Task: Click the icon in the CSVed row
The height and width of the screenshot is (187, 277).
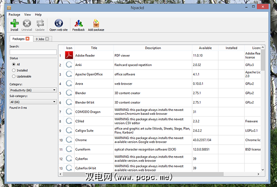Action: click(69, 121)
